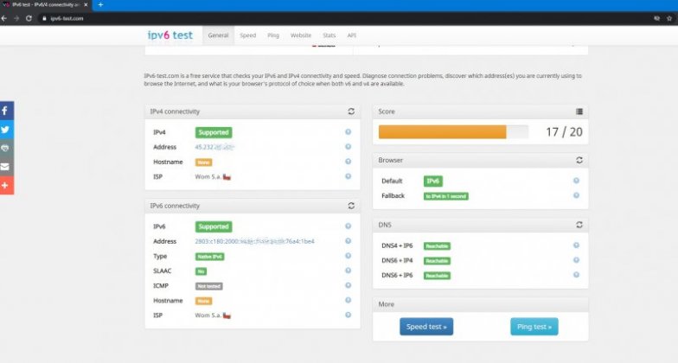Image resolution: width=678 pixels, height=363 pixels.
Task: Refresh the DNS panel
Action: [579, 225]
